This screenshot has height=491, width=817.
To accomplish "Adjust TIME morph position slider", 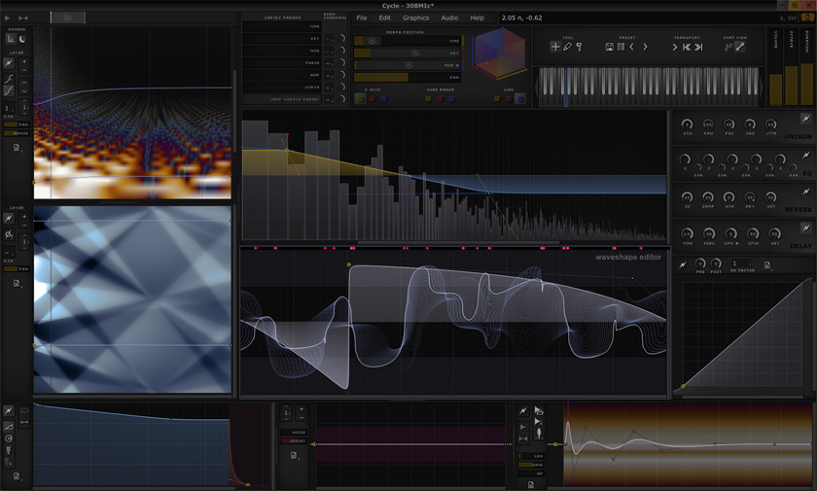I will (x=408, y=41).
